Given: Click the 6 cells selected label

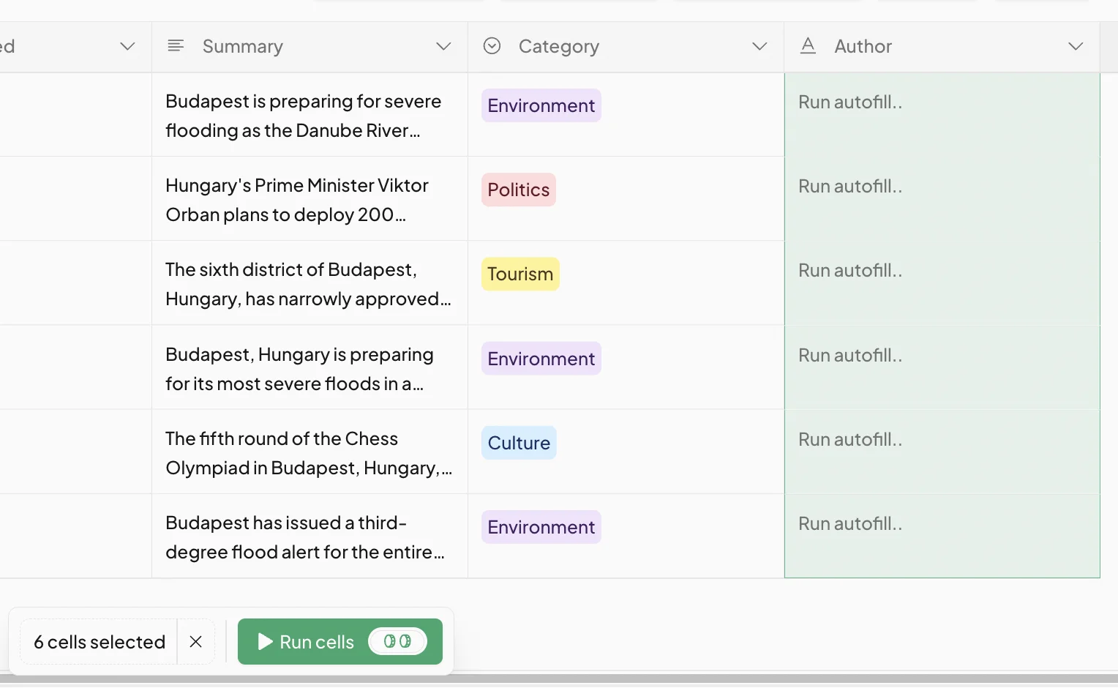Looking at the screenshot, I should point(100,642).
